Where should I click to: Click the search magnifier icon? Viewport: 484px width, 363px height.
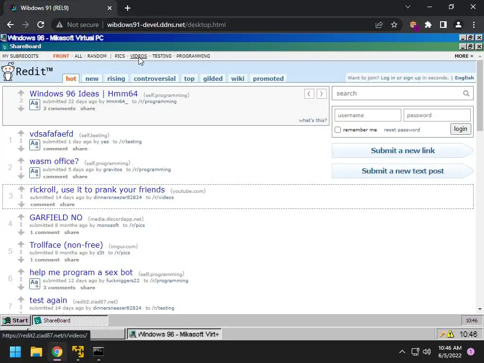(x=466, y=93)
